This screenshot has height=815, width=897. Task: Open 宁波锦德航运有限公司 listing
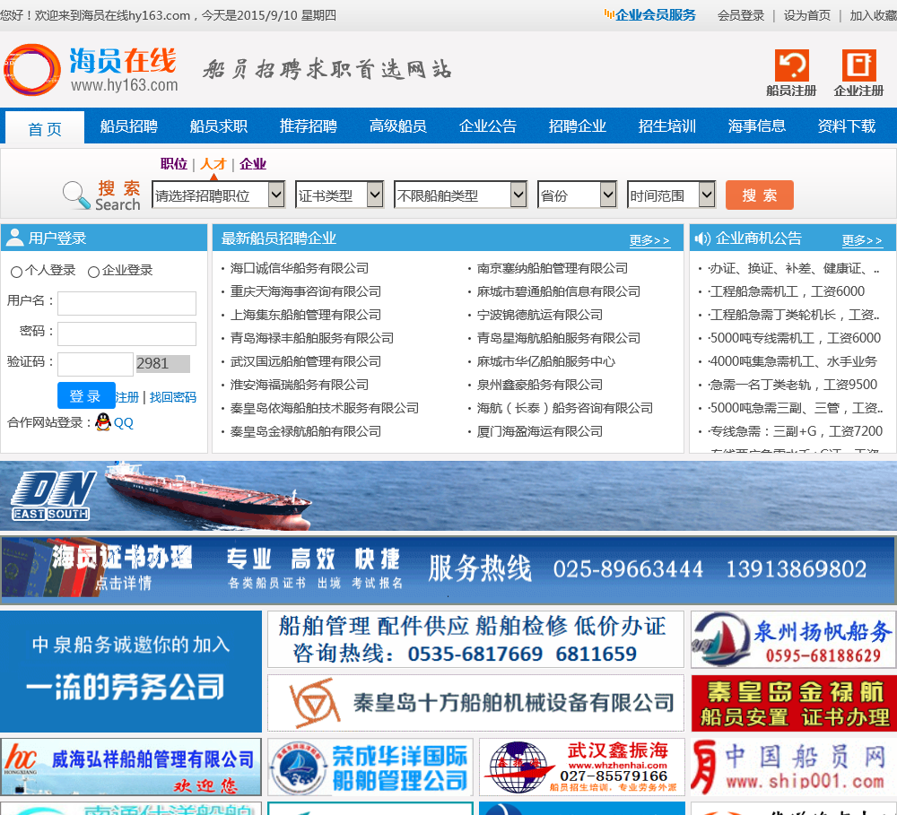[540, 315]
